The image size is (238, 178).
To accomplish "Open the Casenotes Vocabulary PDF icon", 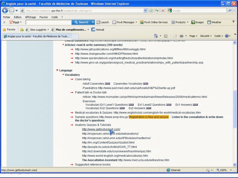I will 145,84.
